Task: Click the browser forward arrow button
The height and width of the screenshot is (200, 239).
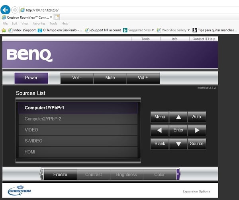Action: [15, 10]
